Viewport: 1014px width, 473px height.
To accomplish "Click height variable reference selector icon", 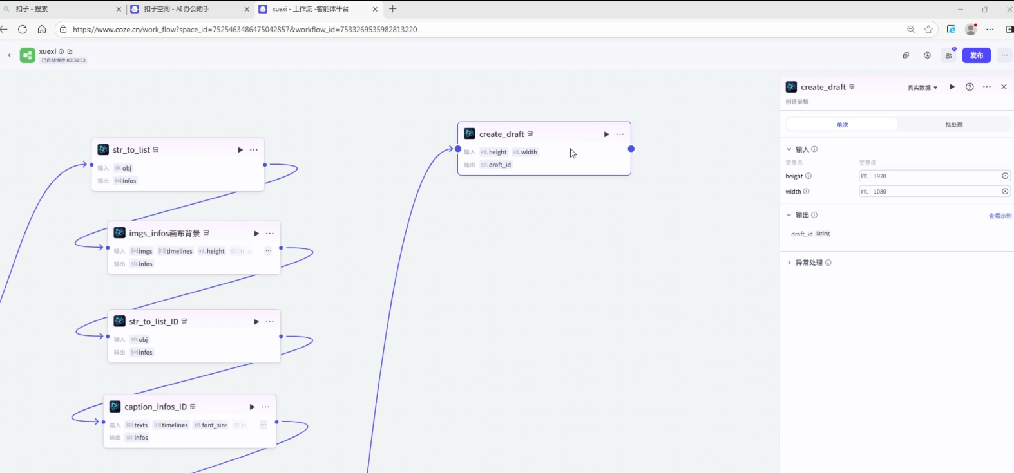I will [x=1005, y=176].
